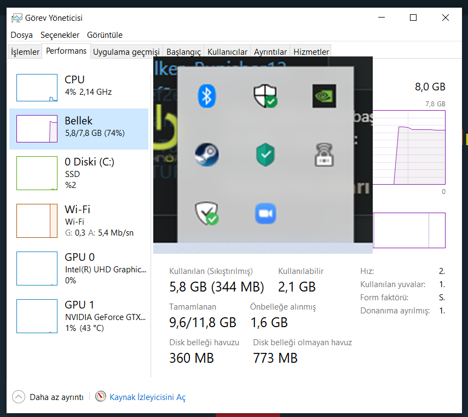Open the Windows Security shield icon

[x=265, y=96]
